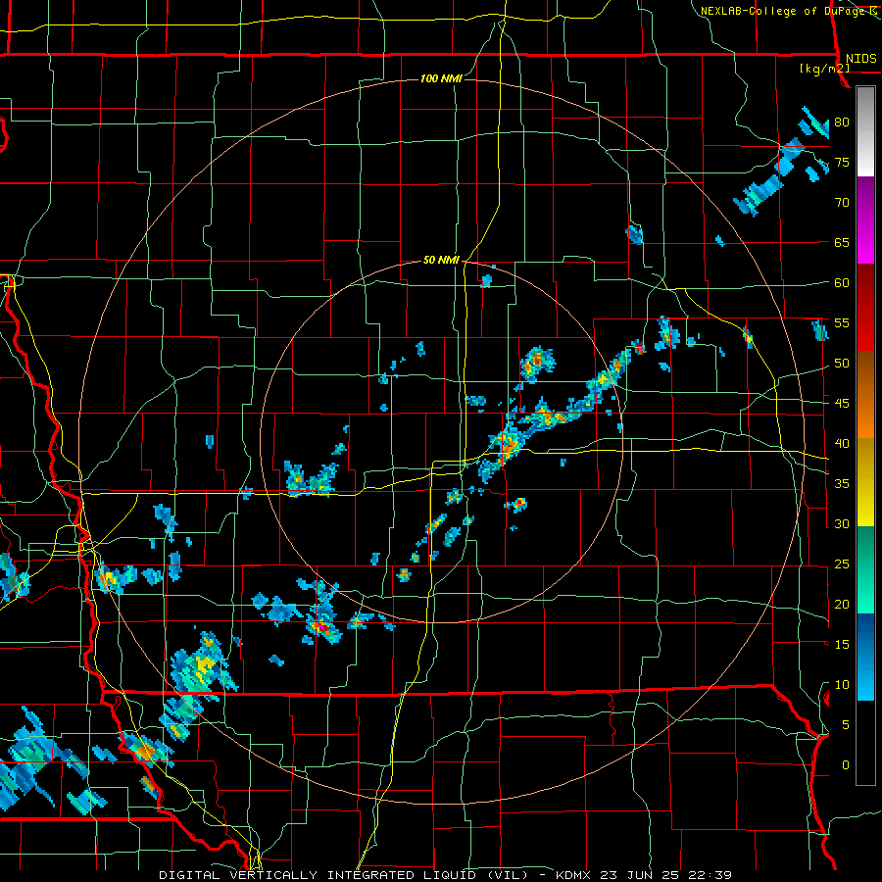
Task: Click the 50 NMI range ring label
Action: (x=441, y=260)
